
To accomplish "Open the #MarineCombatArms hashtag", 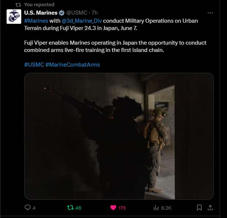I will pos(72,65).
